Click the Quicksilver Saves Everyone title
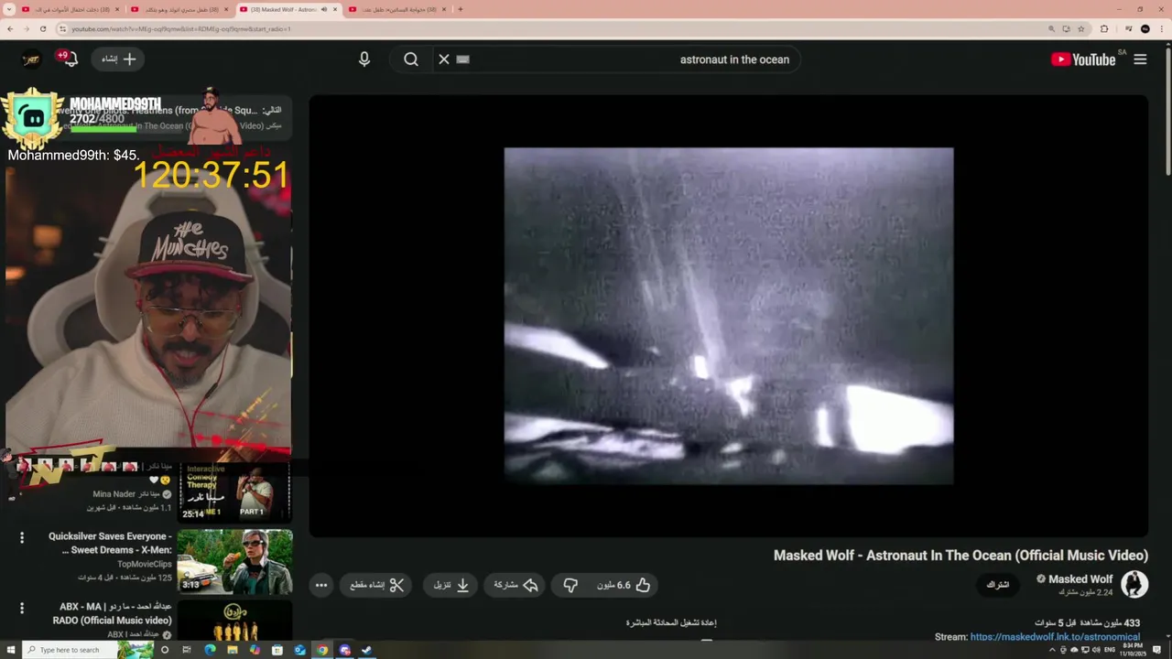The width and height of the screenshot is (1172, 659). click(110, 543)
